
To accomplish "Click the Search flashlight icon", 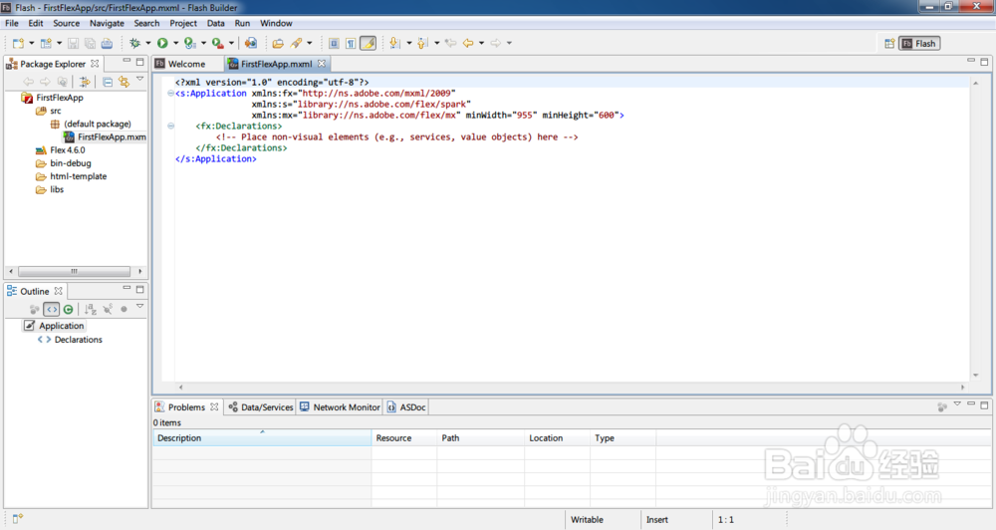I will pyautogui.click(x=296, y=43).
